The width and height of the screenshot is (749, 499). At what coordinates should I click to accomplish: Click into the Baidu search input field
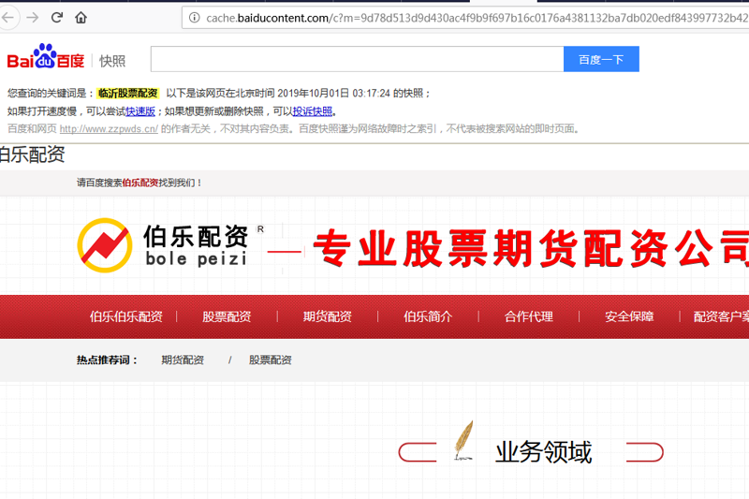coord(357,59)
